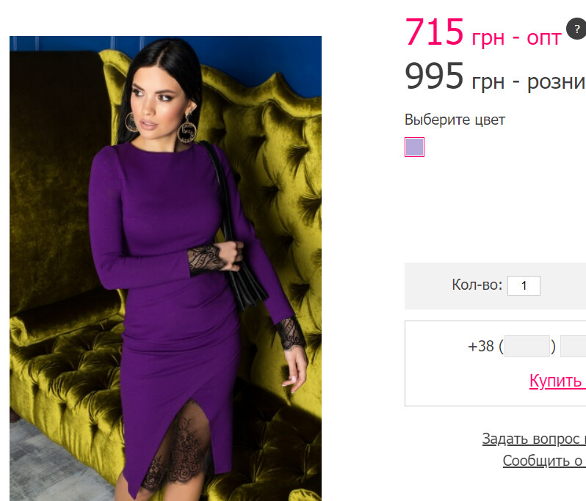Select the lilac color swatch
This screenshot has width=586, height=501.
tap(414, 147)
